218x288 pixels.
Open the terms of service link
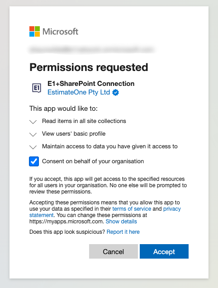tap(132, 209)
